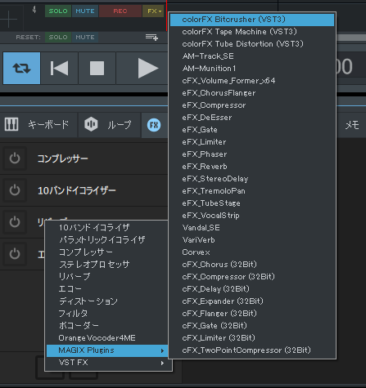The width and height of the screenshot is (366, 388).
Task: Toggle the power button on the fourth effect row
Action: 15,254
